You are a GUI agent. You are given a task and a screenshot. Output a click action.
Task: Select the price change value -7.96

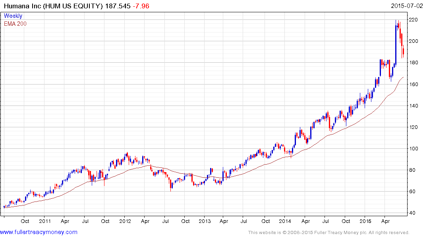pyautogui.click(x=141, y=6)
